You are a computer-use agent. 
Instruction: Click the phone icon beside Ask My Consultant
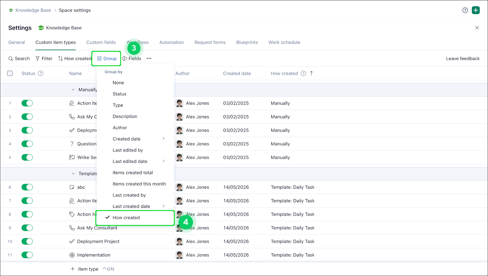click(72, 228)
